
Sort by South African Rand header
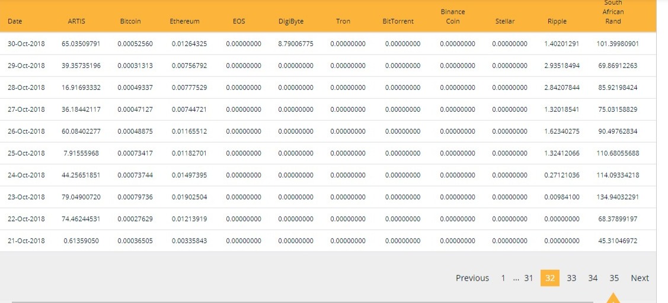click(x=613, y=12)
